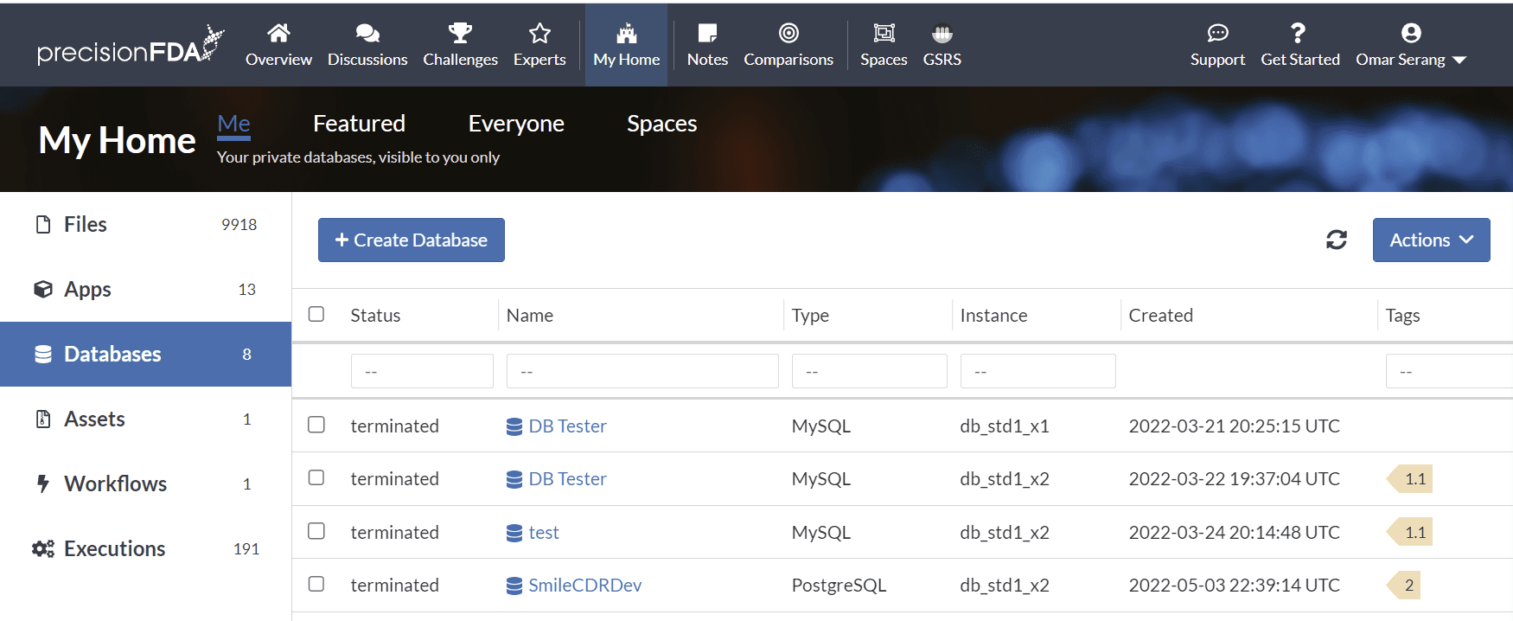Click the refresh databases icon
1513x621 pixels.
[1336, 240]
